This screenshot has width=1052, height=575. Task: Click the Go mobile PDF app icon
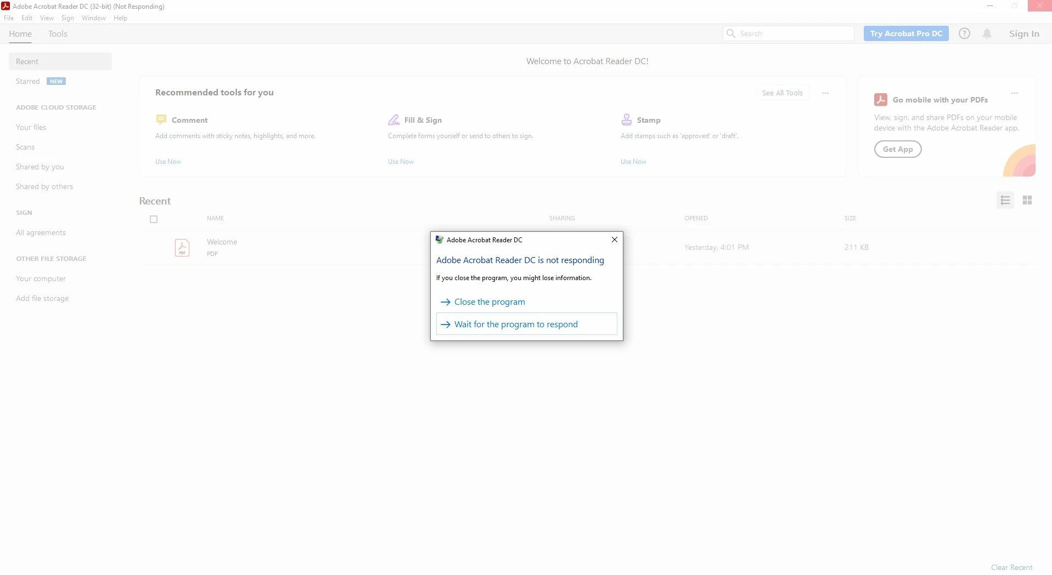point(880,99)
